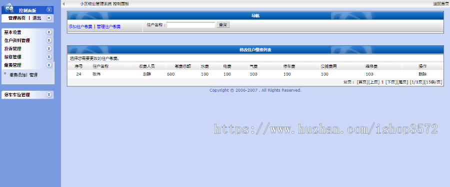This screenshot has width=450, height=187.
Task: Click 返回首页 at top right
Action: [441, 3]
